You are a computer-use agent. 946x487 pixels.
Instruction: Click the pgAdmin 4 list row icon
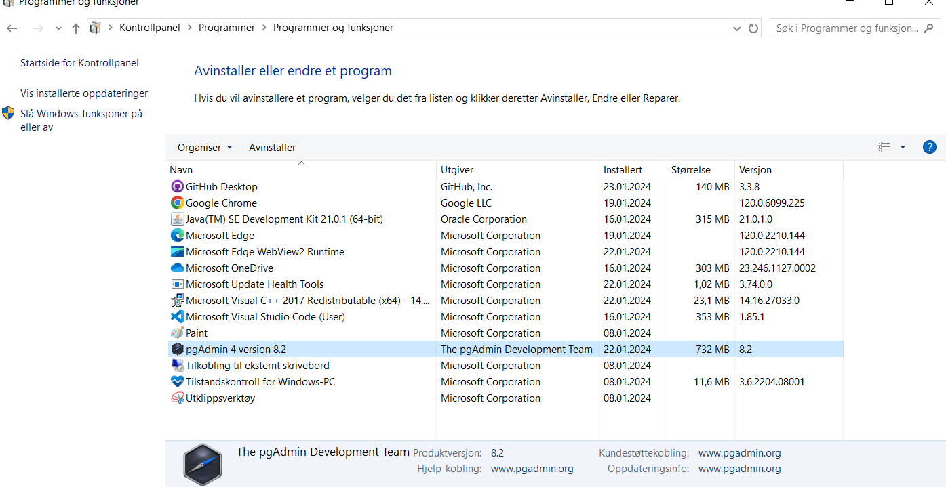click(177, 349)
